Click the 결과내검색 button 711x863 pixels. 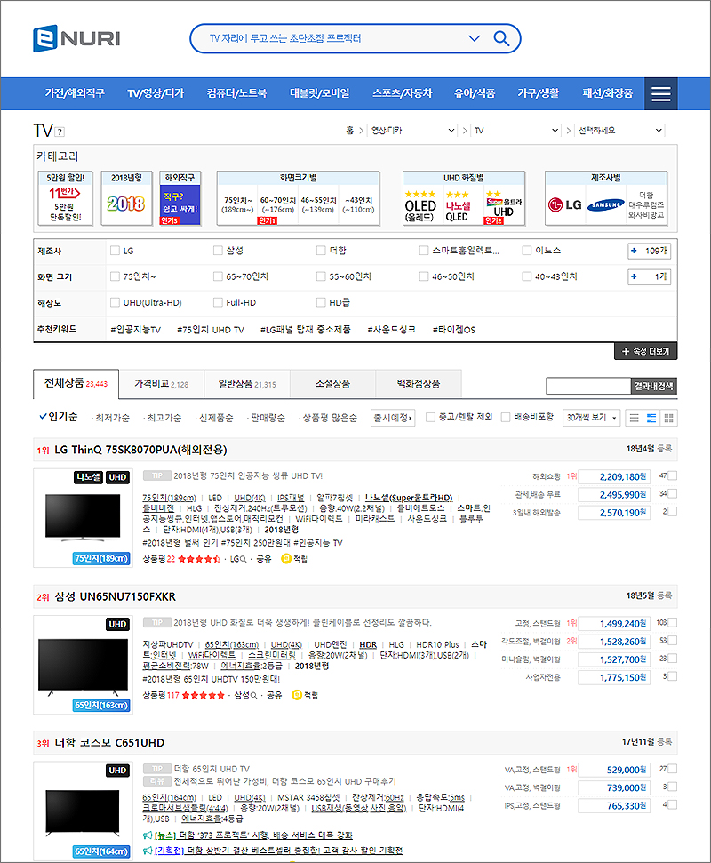[x=654, y=386]
